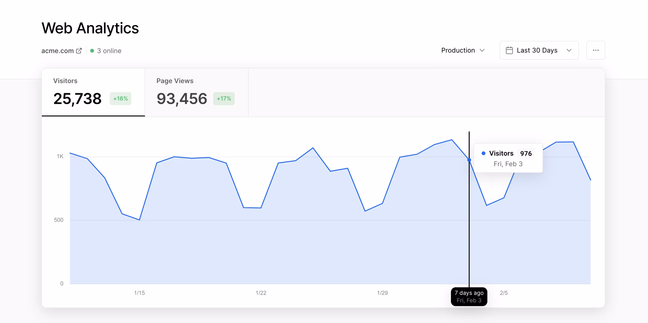Click the 25,738 visitors total
Screen dimensions: 648x323
77,99
